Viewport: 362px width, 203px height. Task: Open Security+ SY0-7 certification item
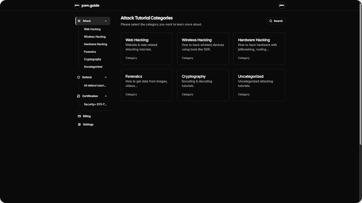click(95, 104)
